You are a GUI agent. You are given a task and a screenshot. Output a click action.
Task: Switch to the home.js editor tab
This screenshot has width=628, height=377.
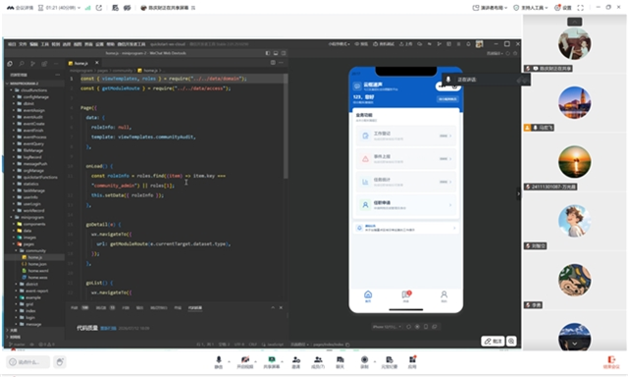80,63
